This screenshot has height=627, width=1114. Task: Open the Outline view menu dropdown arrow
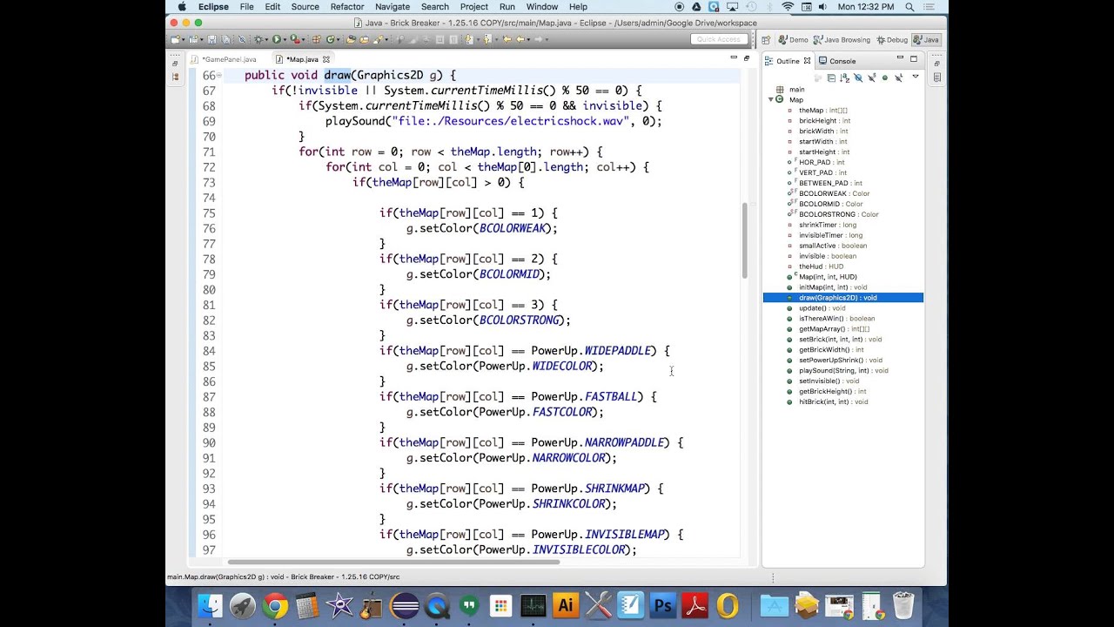[916, 77]
